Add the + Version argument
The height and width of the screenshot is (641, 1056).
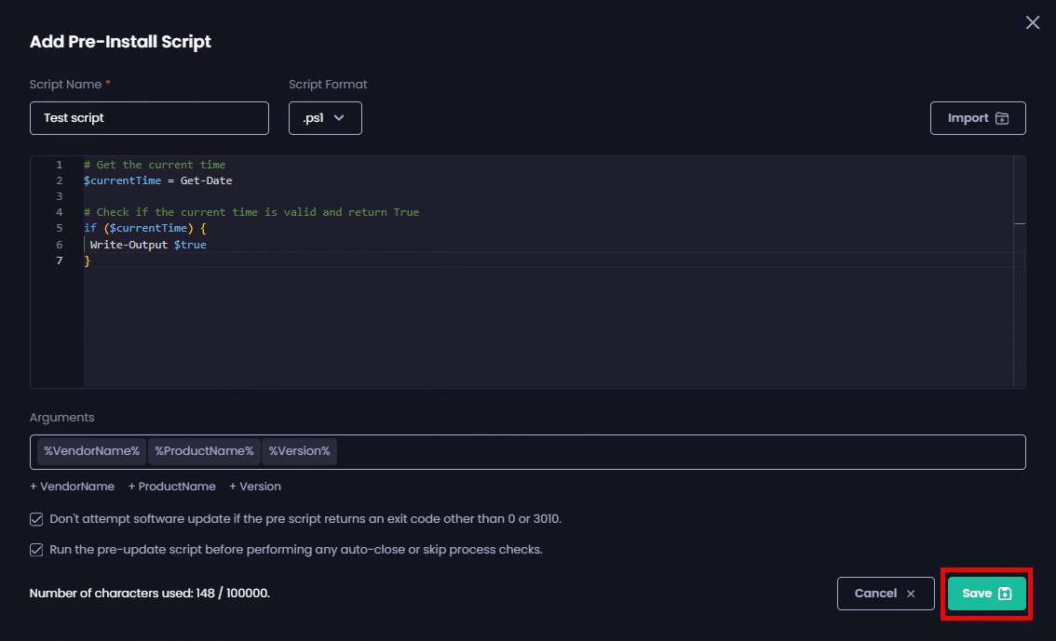pyautogui.click(x=255, y=487)
